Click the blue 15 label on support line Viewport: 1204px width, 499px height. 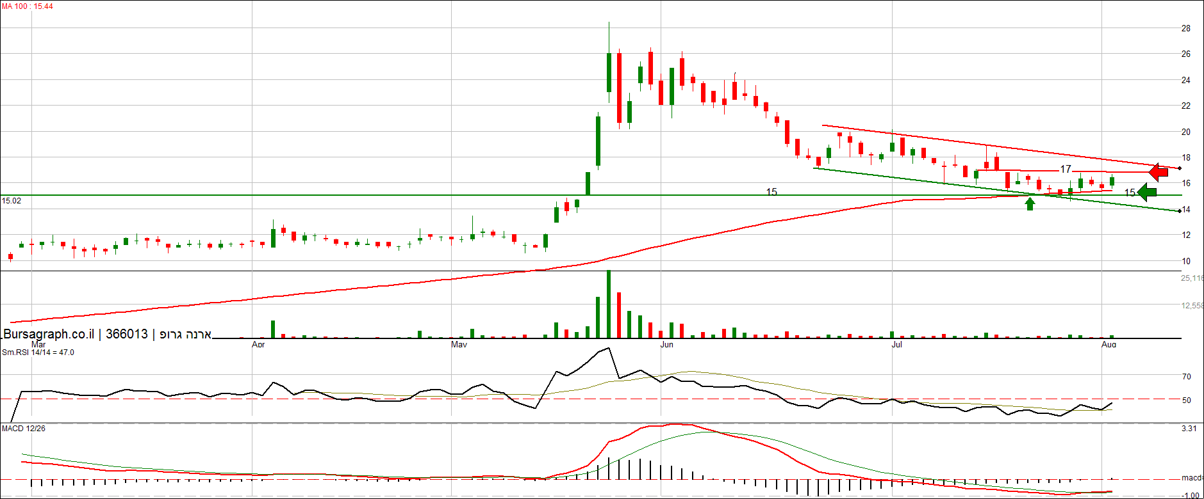pyautogui.click(x=771, y=191)
